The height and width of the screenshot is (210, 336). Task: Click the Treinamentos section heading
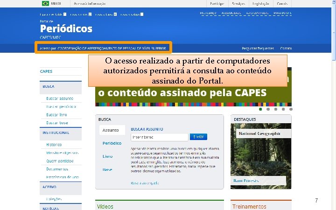click(x=249, y=206)
